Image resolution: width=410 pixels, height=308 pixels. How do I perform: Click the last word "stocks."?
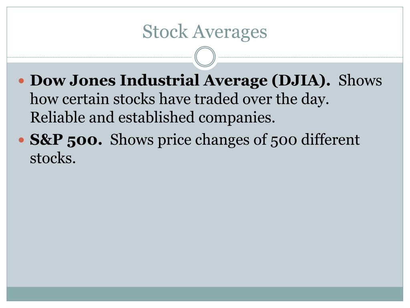(x=53, y=158)
